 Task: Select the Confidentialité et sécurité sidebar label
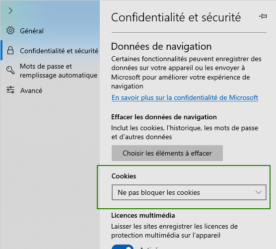(59, 51)
